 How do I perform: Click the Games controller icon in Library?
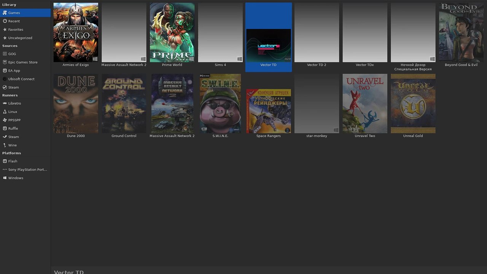pyautogui.click(x=5, y=13)
